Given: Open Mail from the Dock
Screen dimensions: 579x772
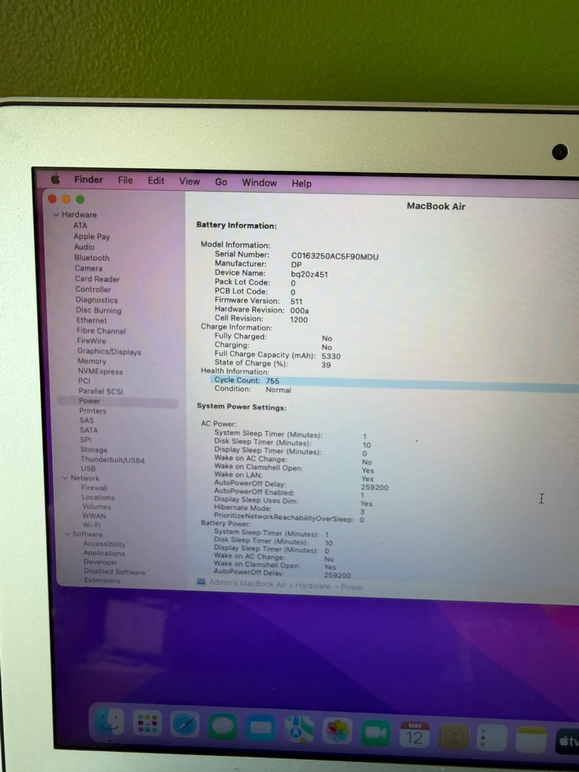Looking at the screenshot, I should point(261,728).
